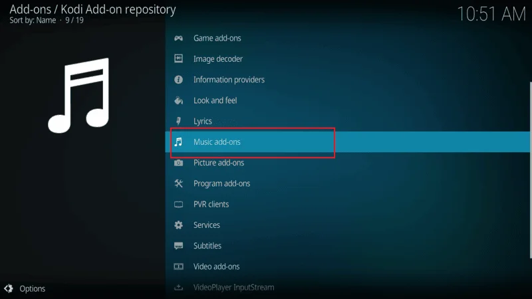This screenshot has height=299, width=532.
Task: Select the Subtitles entry
Action: [x=347, y=246]
